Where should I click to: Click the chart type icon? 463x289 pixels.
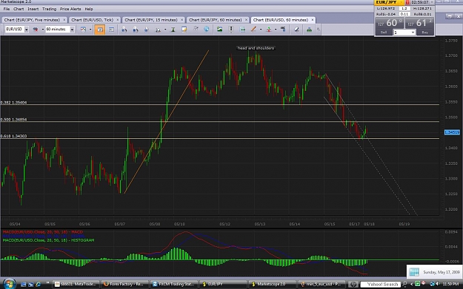tap(83, 30)
